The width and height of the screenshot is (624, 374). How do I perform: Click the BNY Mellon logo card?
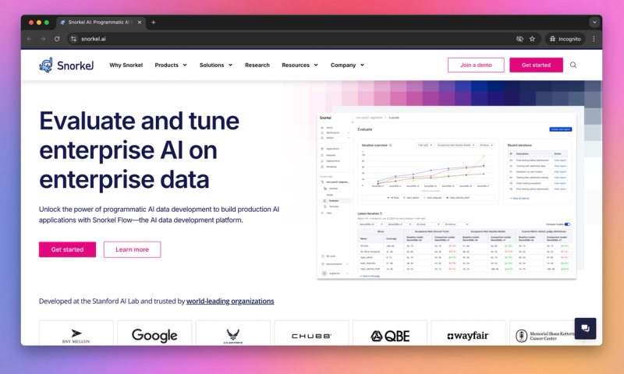click(x=76, y=333)
